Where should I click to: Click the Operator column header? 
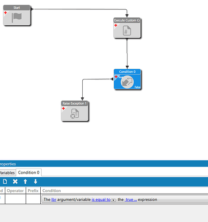point(15,190)
